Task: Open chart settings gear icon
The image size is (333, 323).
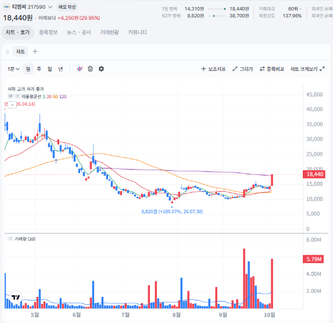Action: click(x=101, y=69)
